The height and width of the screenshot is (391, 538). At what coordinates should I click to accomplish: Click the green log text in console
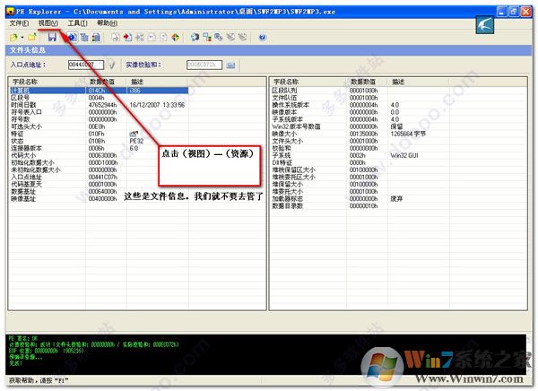click(x=93, y=351)
